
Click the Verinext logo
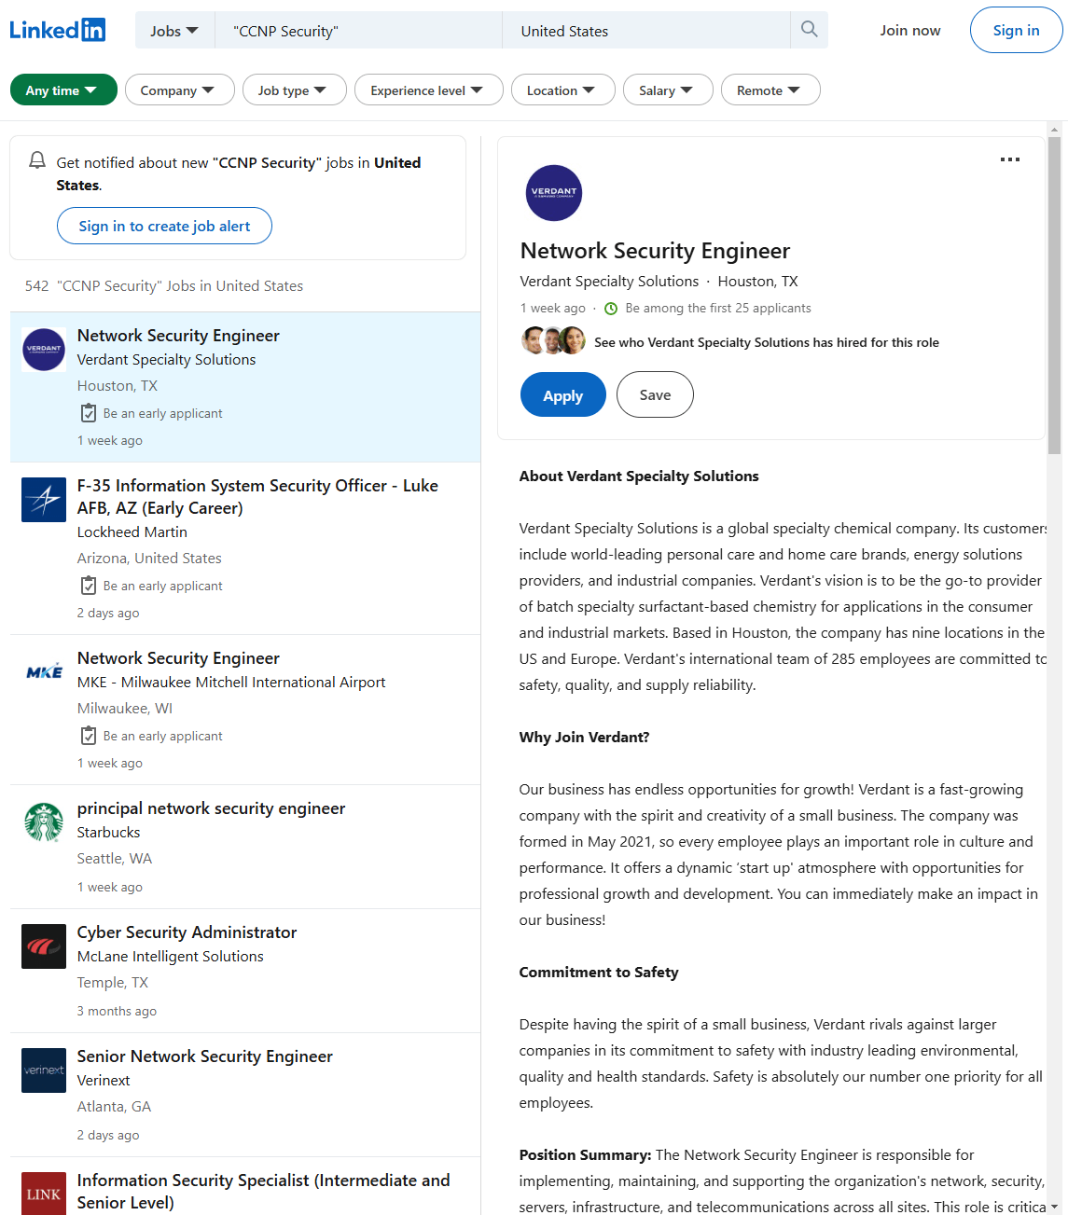pyautogui.click(x=44, y=1070)
